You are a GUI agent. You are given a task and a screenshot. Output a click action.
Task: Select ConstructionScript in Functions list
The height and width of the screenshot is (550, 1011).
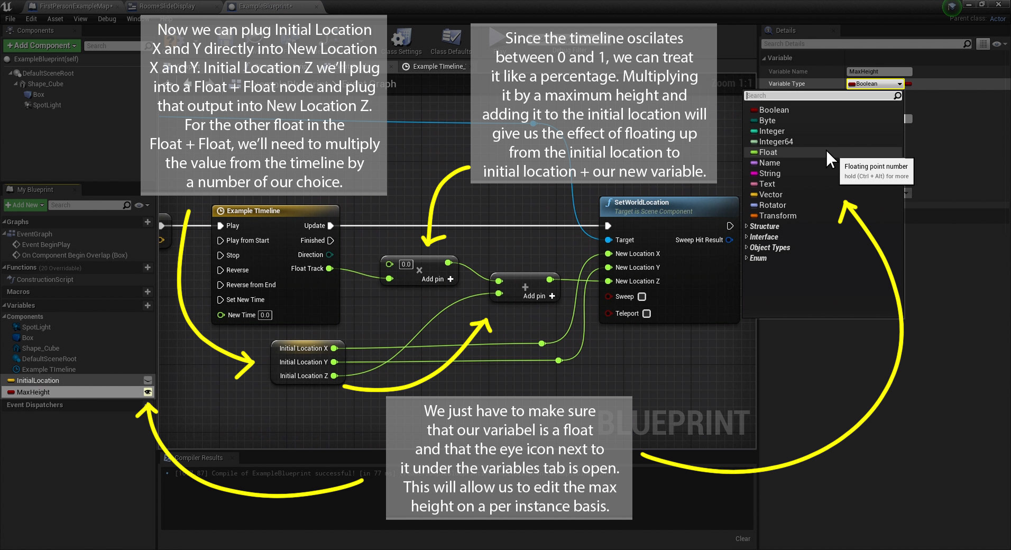coord(45,280)
